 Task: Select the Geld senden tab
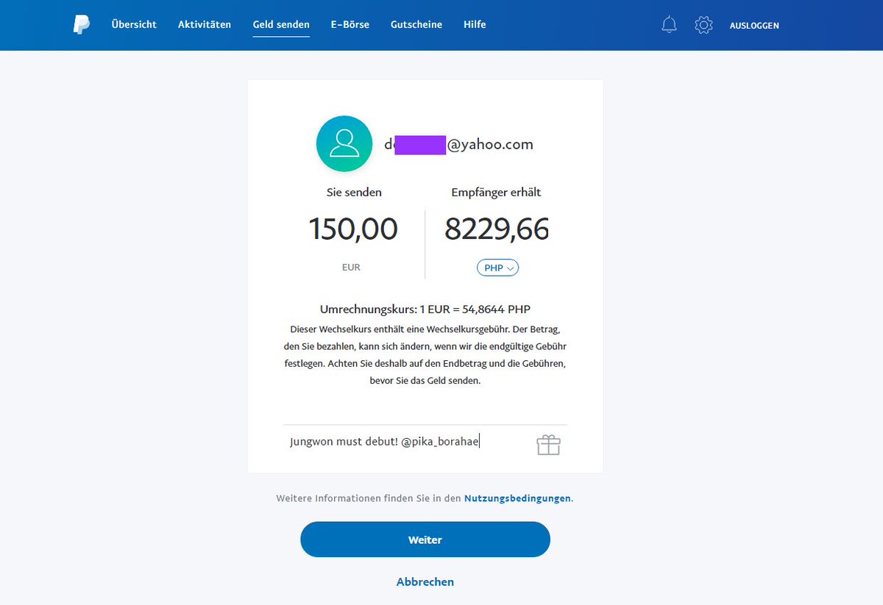coord(281,24)
